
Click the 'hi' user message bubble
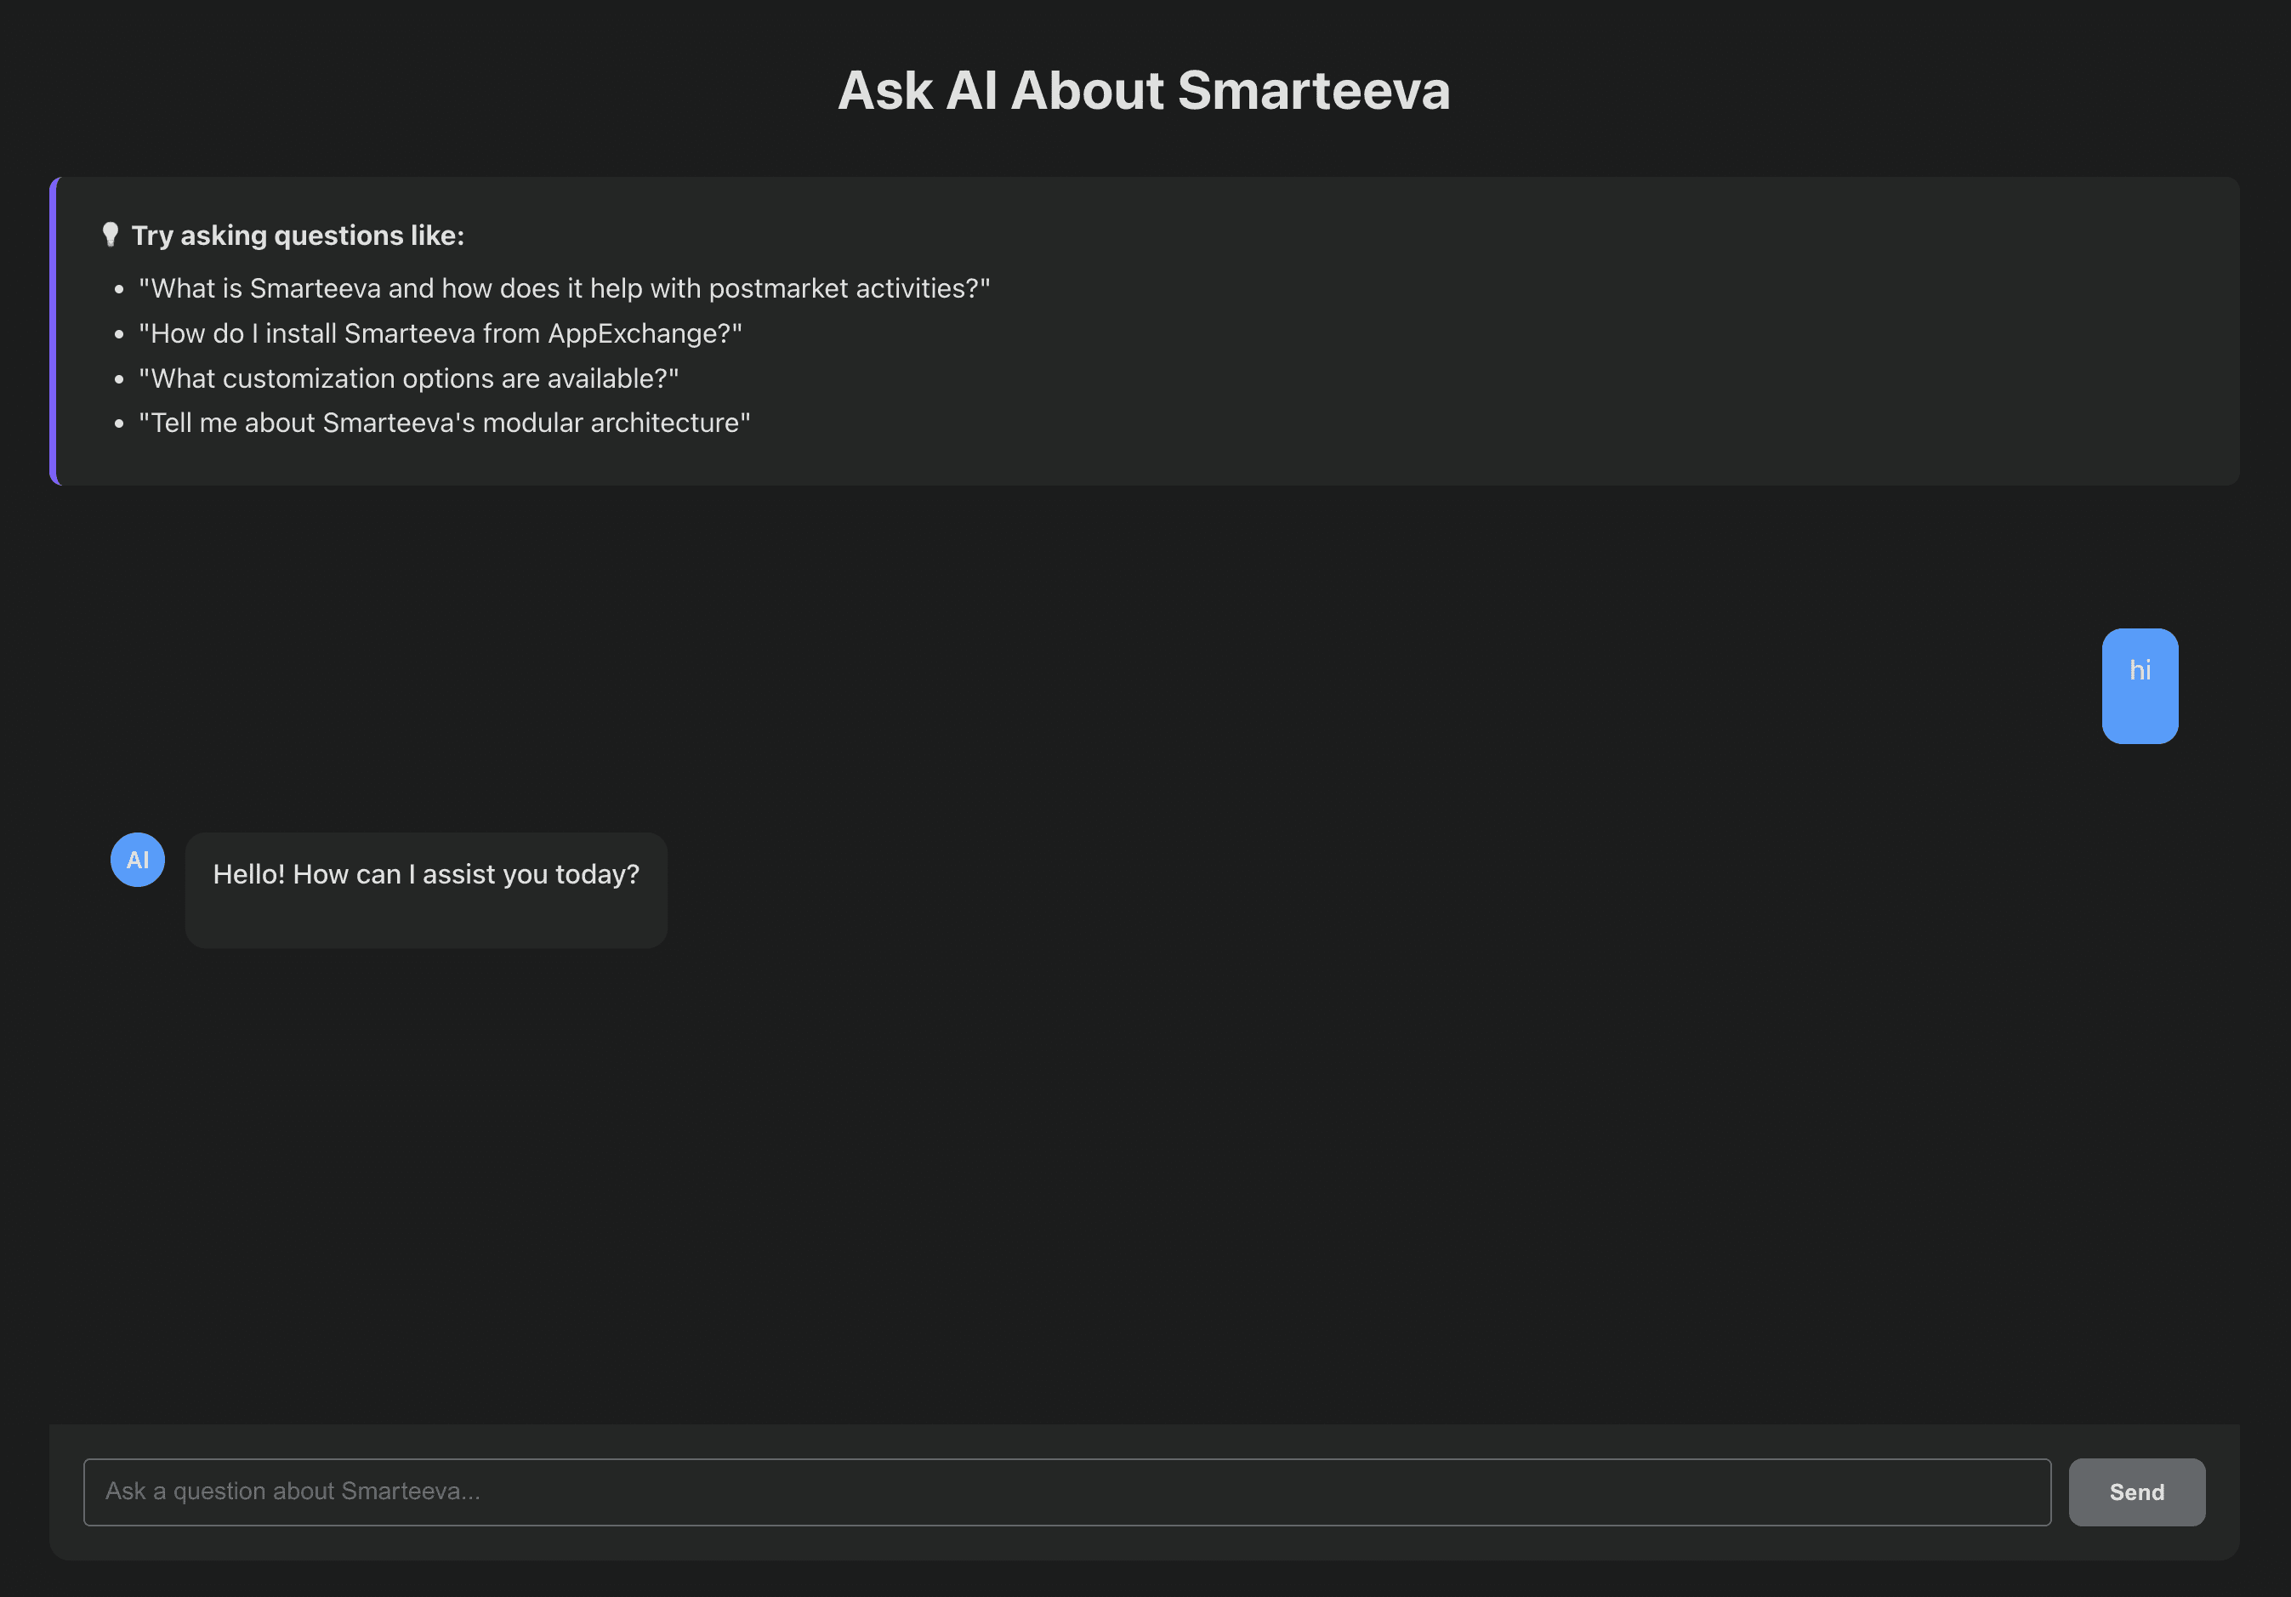[2140, 685]
